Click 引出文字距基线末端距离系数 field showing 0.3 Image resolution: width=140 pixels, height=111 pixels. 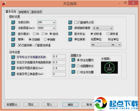[59, 62]
